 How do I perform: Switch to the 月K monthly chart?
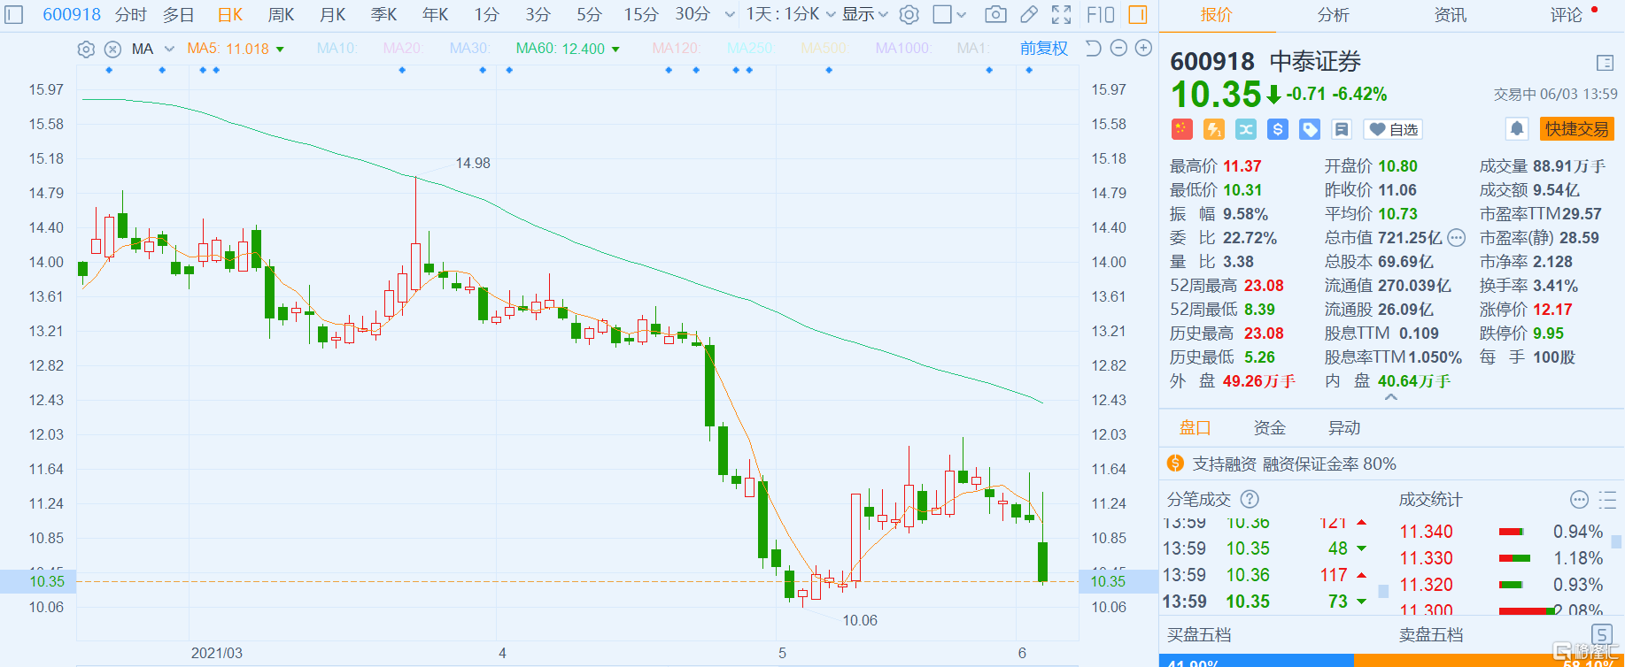pyautogui.click(x=333, y=15)
